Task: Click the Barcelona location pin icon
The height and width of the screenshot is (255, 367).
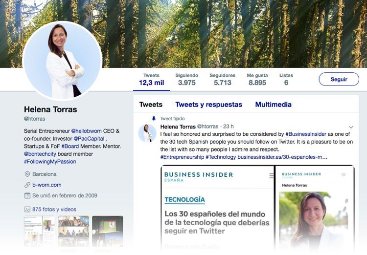Action: tap(27, 174)
